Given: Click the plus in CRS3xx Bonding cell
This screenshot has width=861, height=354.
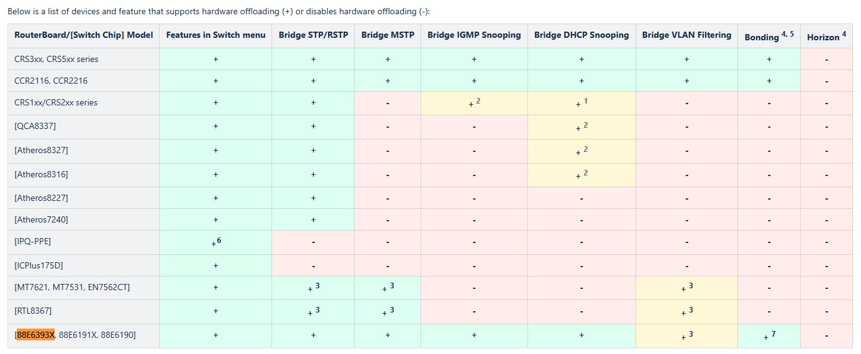Looking at the screenshot, I should pos(769,60).
